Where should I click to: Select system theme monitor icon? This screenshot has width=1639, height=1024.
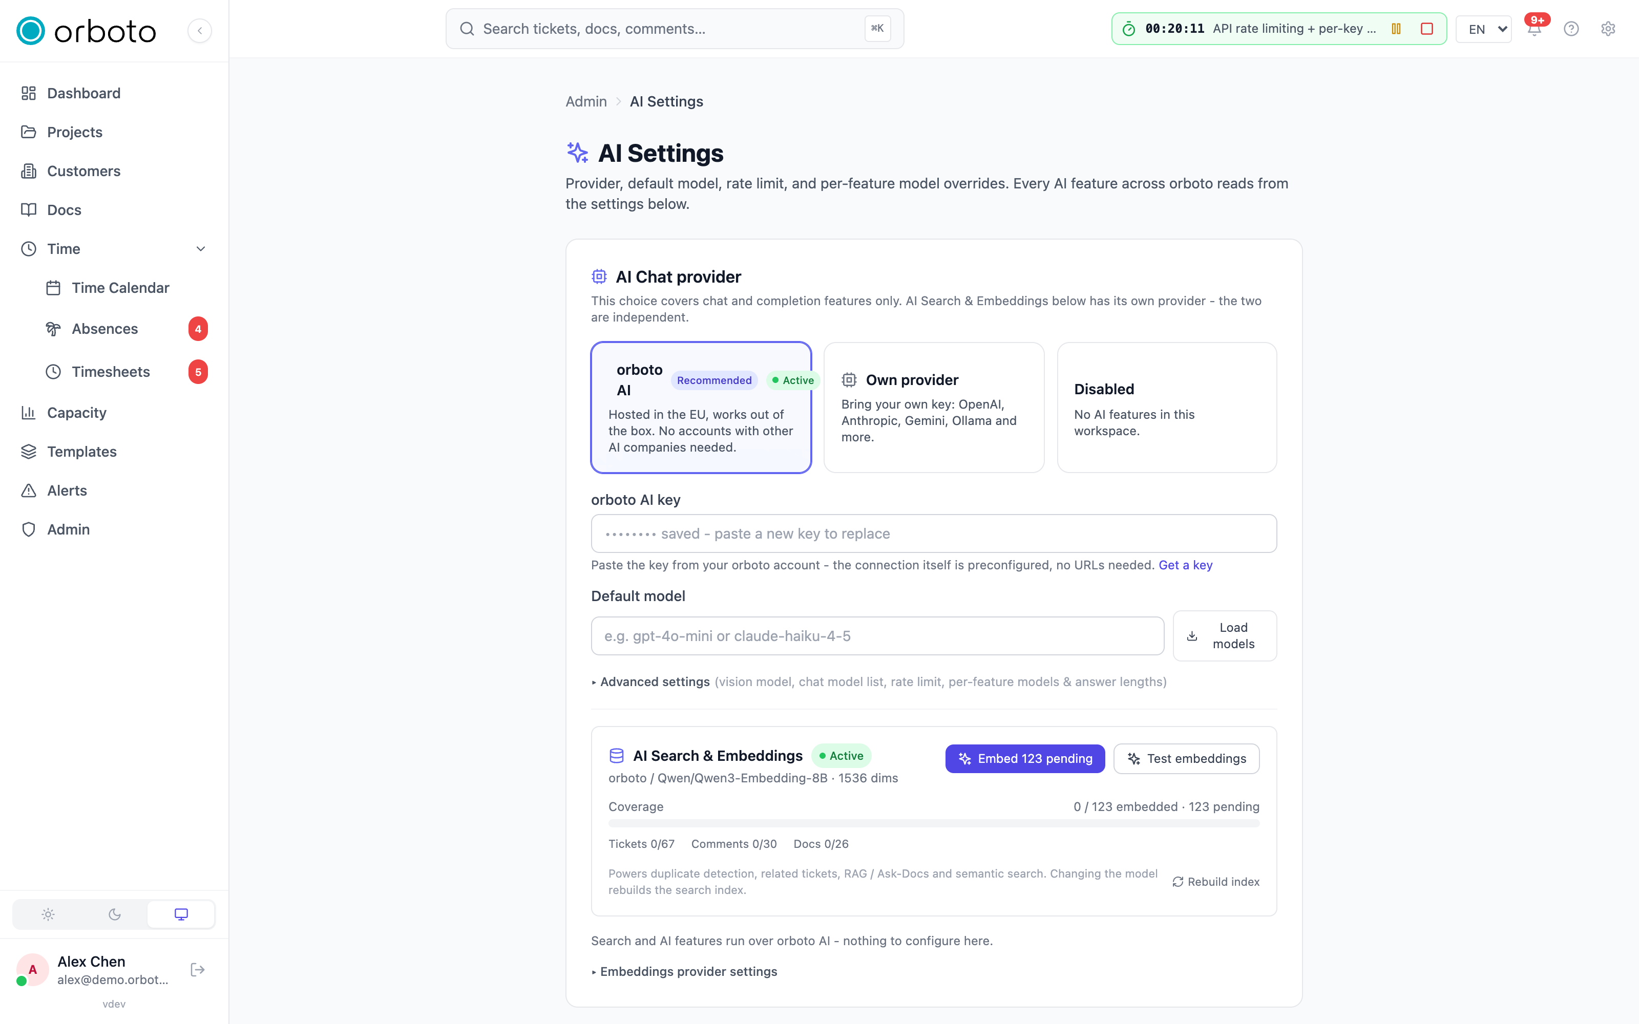coord(181,914)
